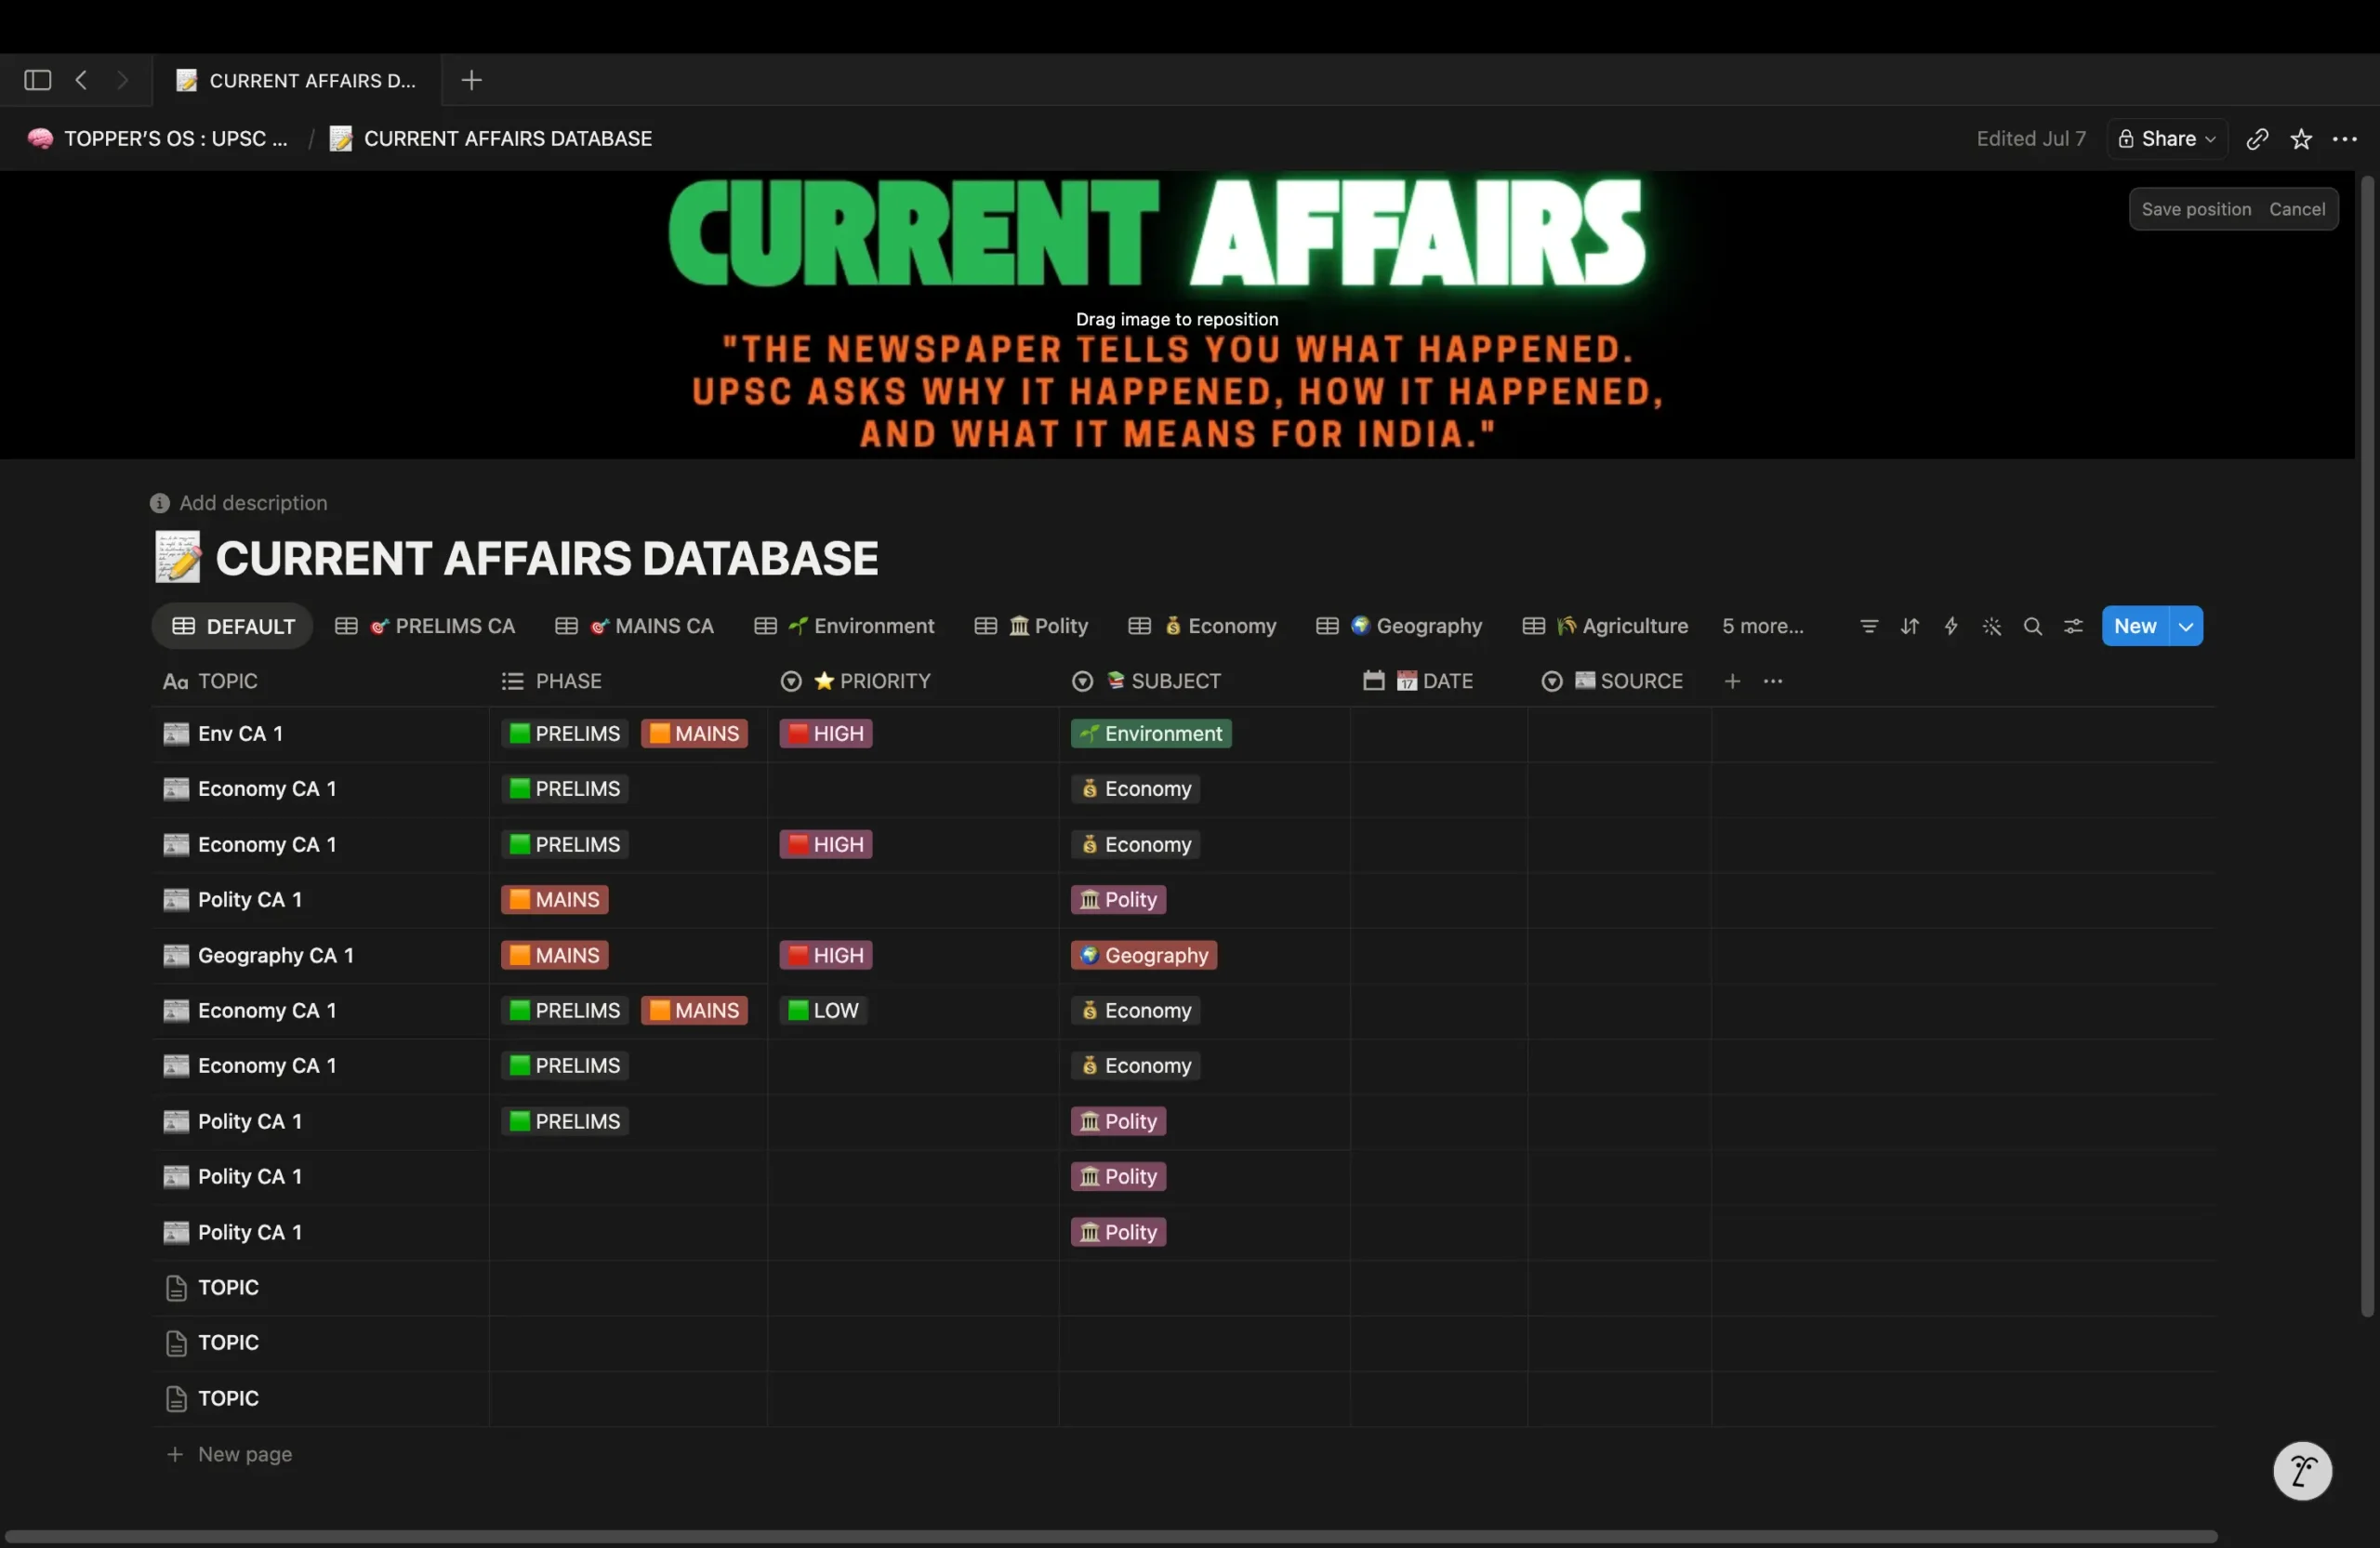The image size is (2380, 1548).
Task: Cancel cover repositioning
Action: (2297, 209)
